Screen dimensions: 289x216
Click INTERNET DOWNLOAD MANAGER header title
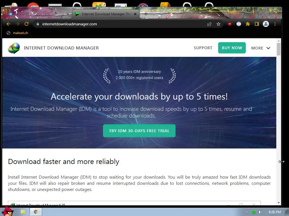pyautogui.click(x=61, y=48)
